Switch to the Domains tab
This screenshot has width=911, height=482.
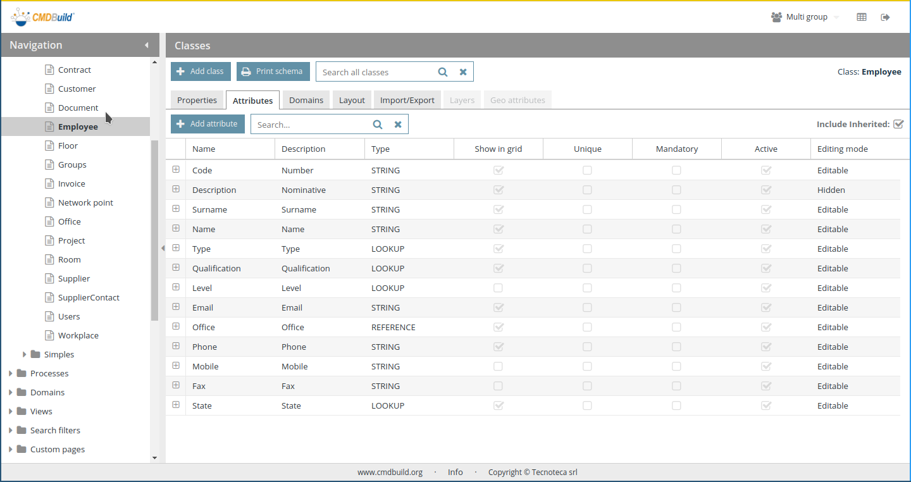coord(306,100)
